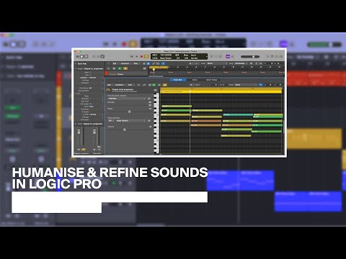Toggle the purple Count-in button in front window
This screenshot has width=346, height=259.
pos(228,57)
